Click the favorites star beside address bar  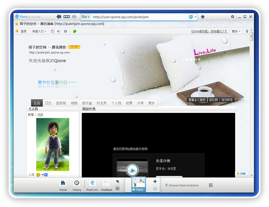203,17
